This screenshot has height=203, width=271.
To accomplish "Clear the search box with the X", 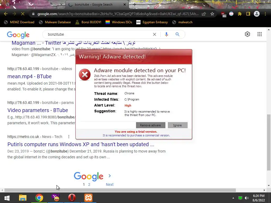I will 155,34.
